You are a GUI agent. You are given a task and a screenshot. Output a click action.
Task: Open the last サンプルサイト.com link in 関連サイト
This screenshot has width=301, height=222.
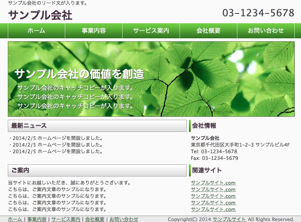213,209
